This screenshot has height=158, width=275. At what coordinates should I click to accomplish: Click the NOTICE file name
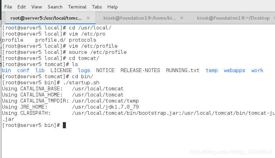tap(105, 70)
